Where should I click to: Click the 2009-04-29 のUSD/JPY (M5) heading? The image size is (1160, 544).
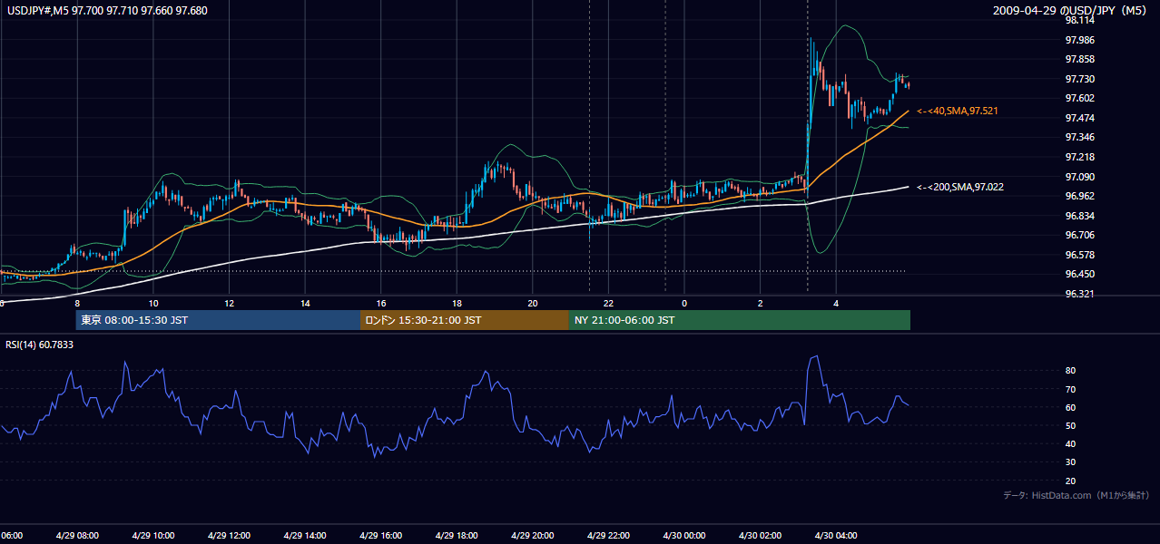click(1071, 11)
